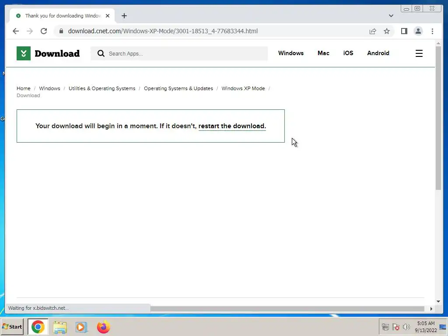This screenshot has height=336, width=448.
Task: Click the show desktop tray icon
Action: pos(443,327)
